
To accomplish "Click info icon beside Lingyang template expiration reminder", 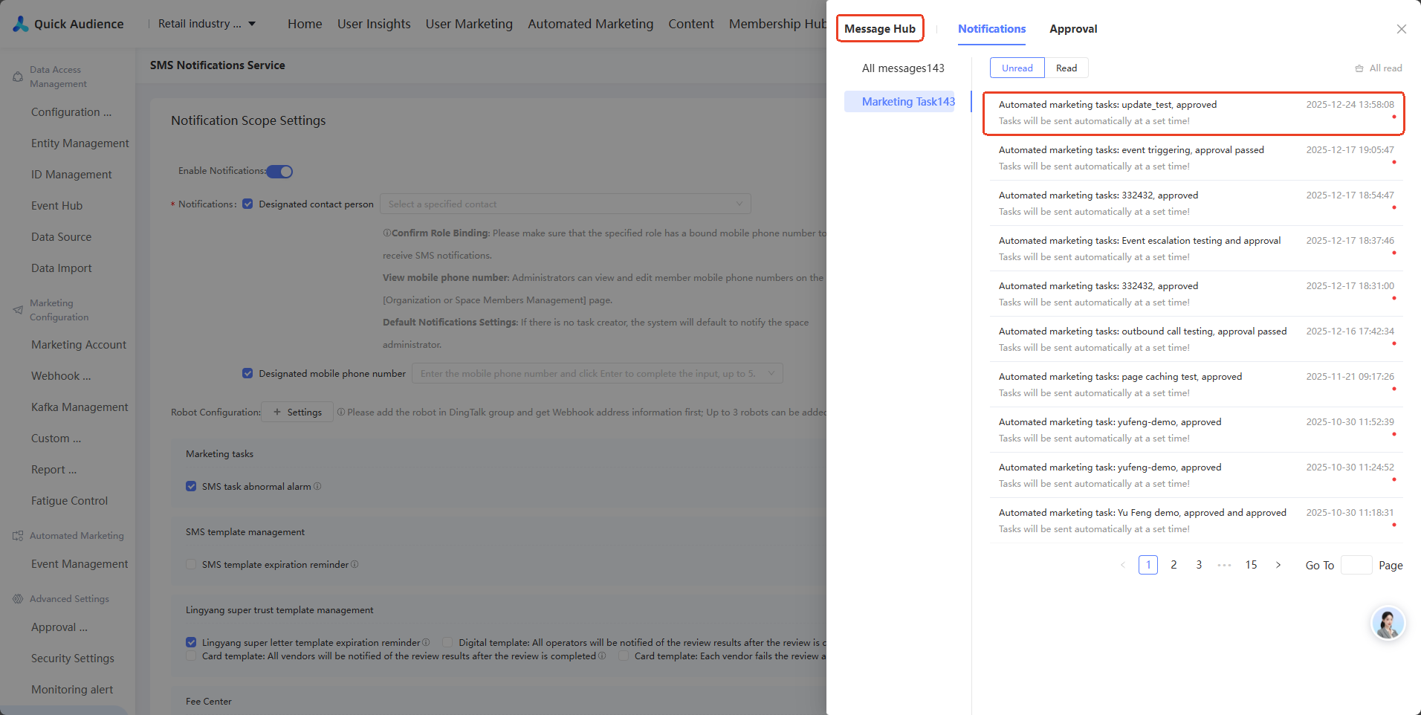I will (426, 643).
